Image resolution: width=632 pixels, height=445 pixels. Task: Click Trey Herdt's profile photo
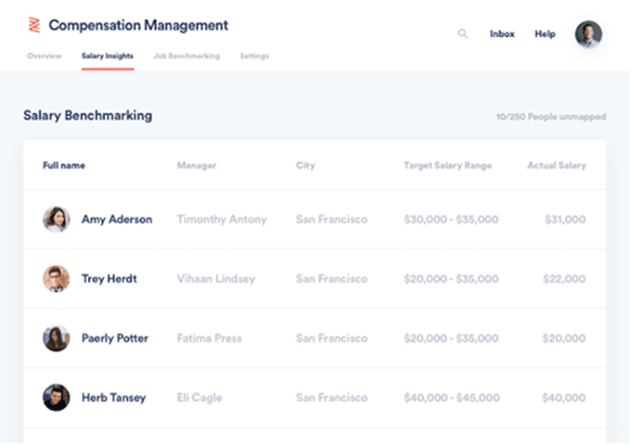tap(56, 279)
